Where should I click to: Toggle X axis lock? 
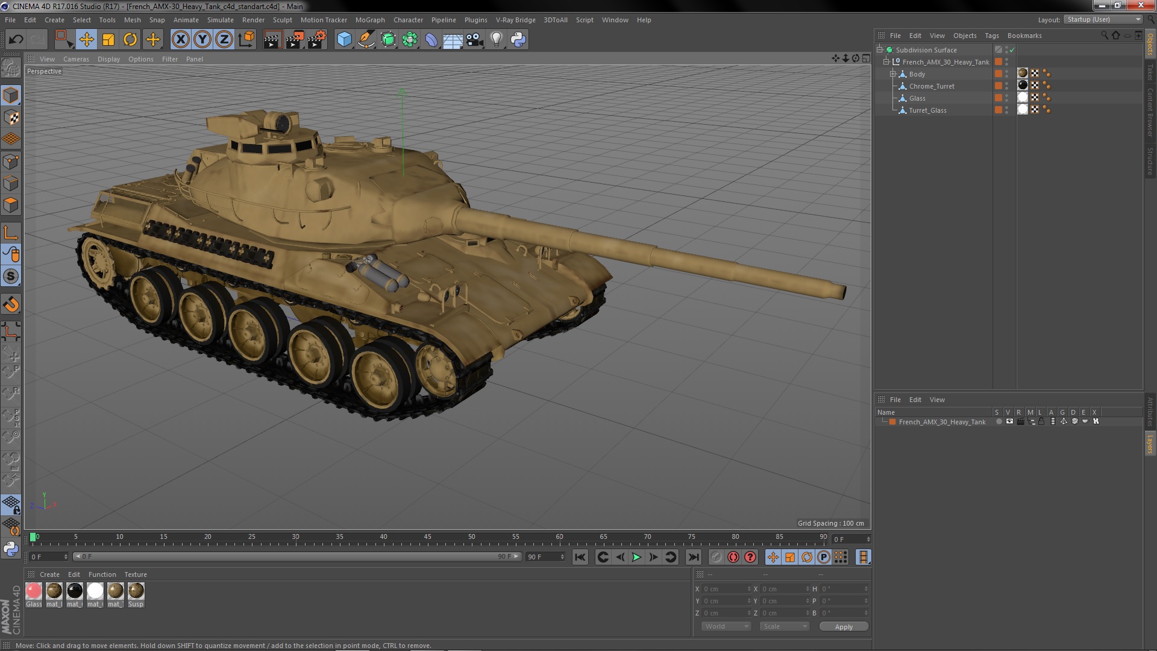(x=180, y=40)
